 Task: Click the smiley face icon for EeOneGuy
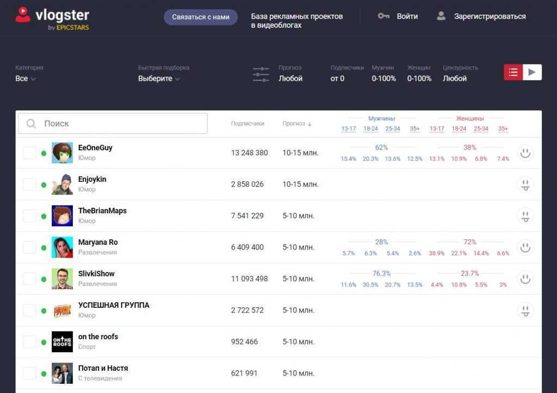pyautogui.click(x=525, y=153)
